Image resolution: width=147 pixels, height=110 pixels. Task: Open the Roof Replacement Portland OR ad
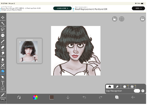(x=91, y=9)
